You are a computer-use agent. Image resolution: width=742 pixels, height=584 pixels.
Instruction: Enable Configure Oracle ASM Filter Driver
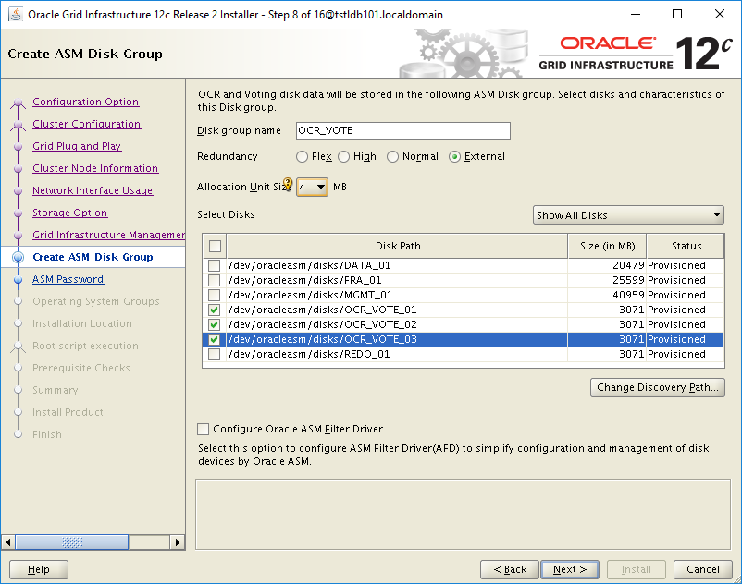[203, 429]
